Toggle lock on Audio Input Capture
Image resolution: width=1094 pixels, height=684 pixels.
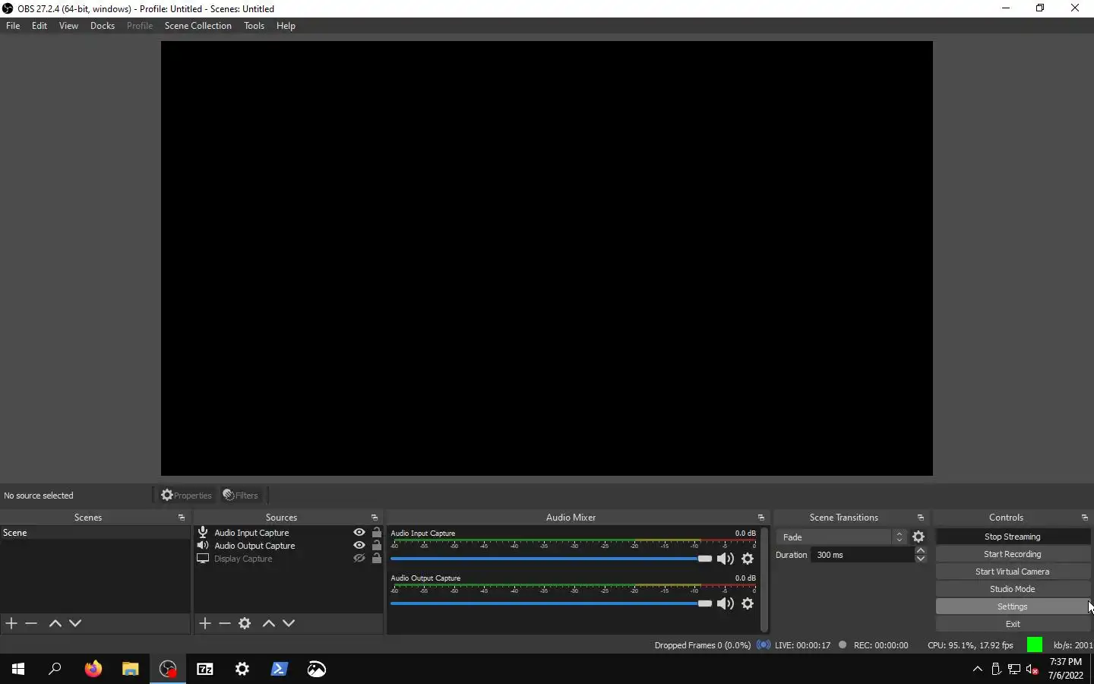point(377,533)
